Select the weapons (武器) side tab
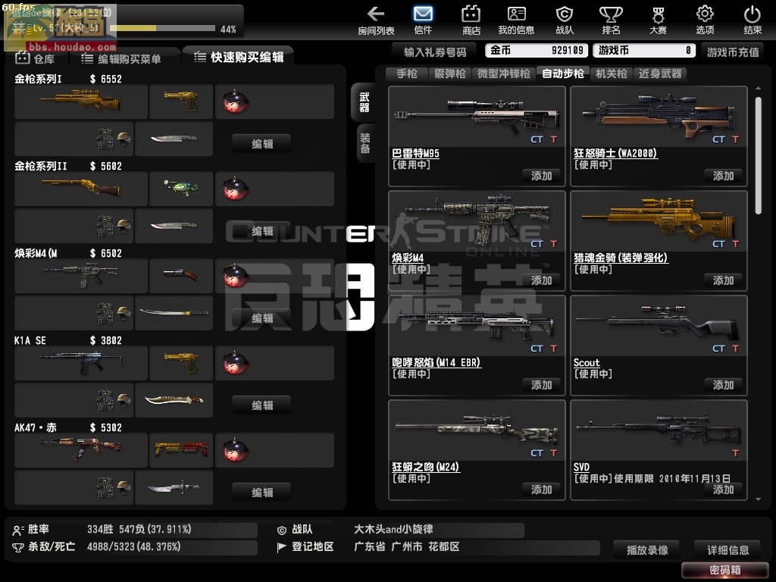This screenshot has width=776, height=582. click(x=364, y=102)
